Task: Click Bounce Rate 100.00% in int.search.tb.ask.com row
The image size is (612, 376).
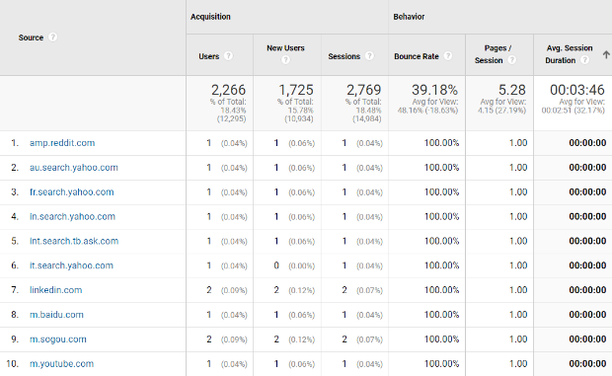Action: (x=442, y=241)
